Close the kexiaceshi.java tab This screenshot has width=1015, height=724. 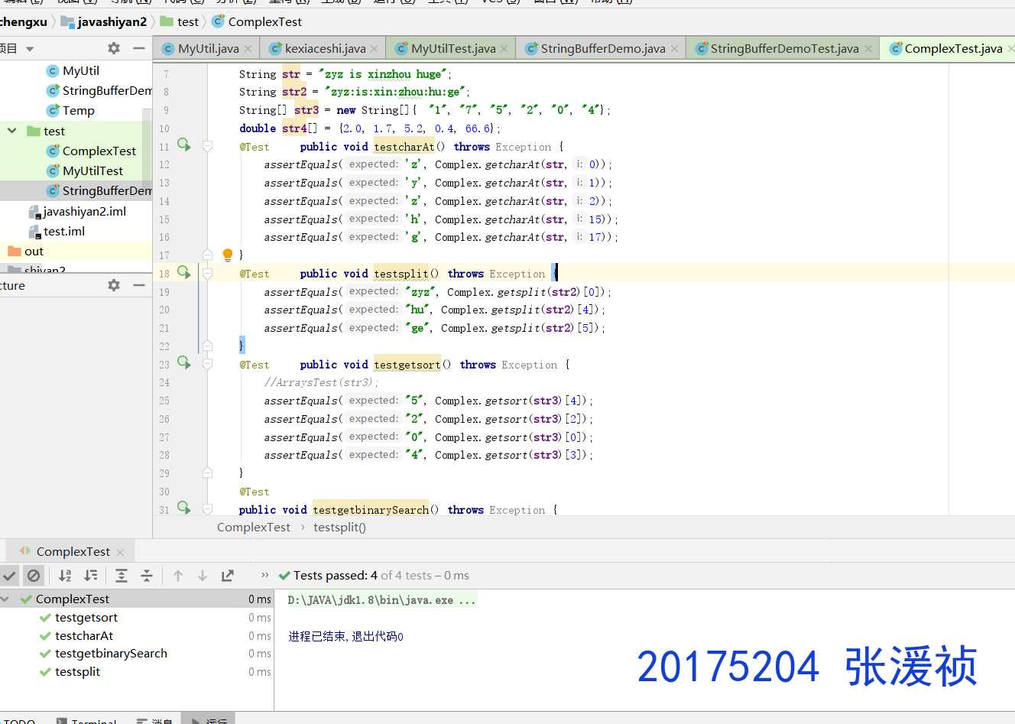click(374, 49)
